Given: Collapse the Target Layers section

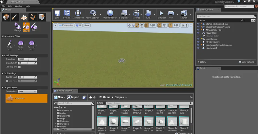Looking at the screenshot, I should click(x=2, y=87).
